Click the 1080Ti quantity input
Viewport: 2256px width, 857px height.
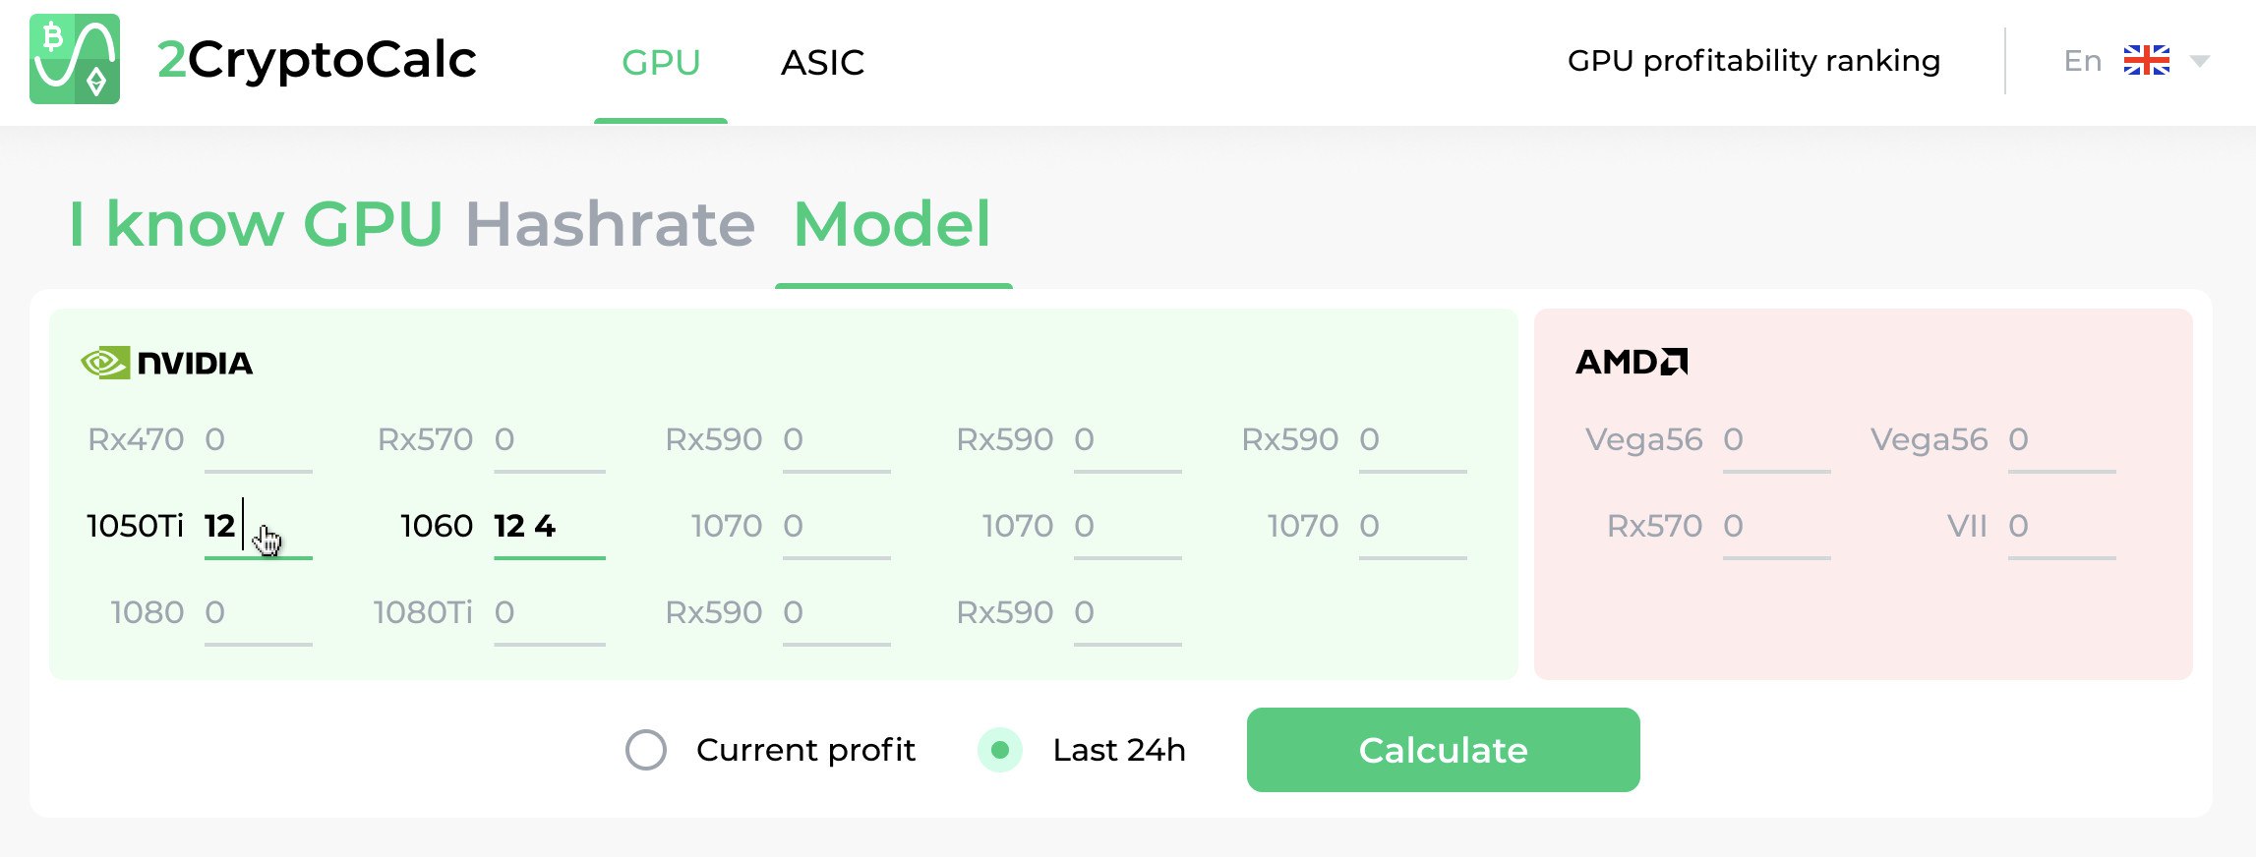tap(549, 613)
